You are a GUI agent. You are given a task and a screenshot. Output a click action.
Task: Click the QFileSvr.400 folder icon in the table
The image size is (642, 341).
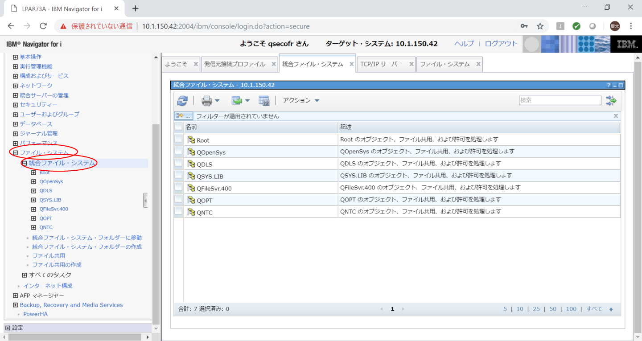click(x=191, y=188)
